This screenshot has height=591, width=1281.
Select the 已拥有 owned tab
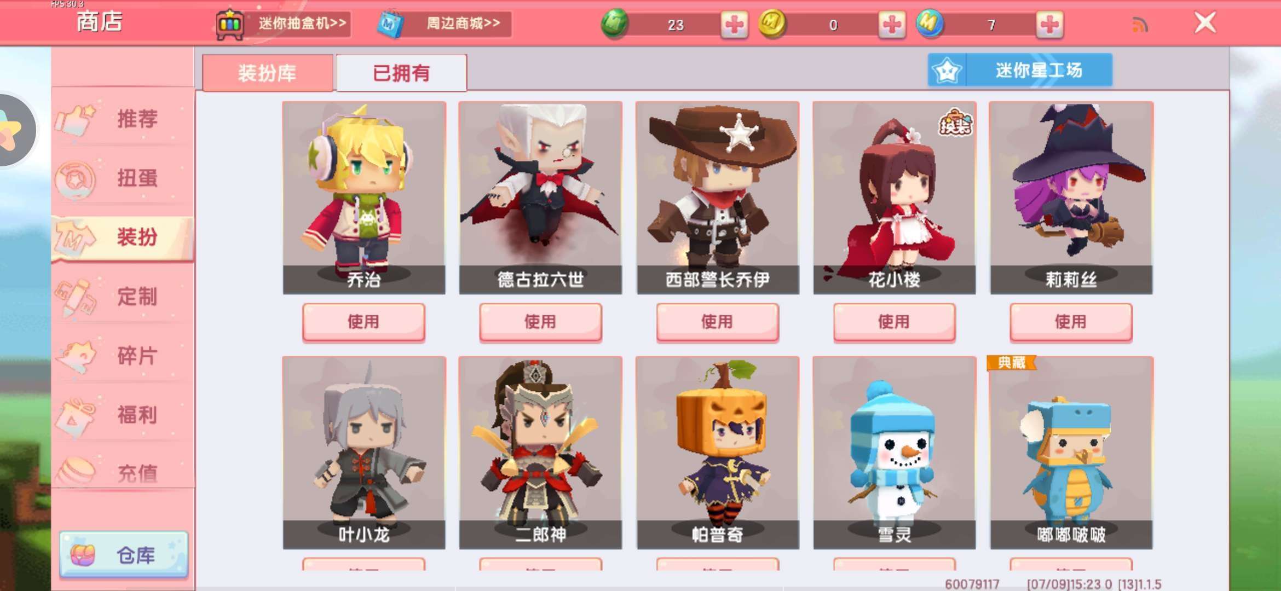401,73
